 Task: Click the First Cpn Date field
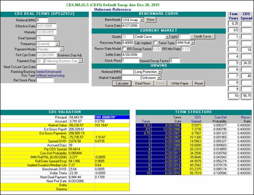tap(46, 55)
